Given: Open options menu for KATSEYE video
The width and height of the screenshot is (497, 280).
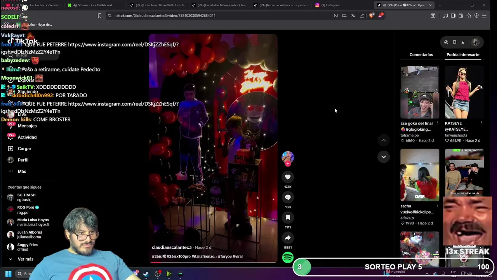Looking at the screenshot, I should pyautogui.click(x=481, y=123).
